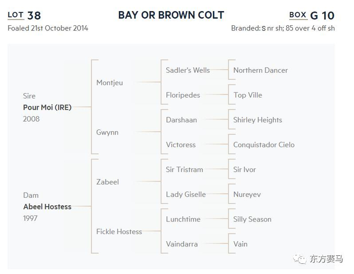354x274 pixels.
Task: Choose Sir Tristram ancestor
Action: pyautogui.click(x=185, y=169)
